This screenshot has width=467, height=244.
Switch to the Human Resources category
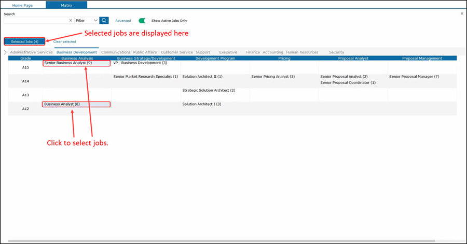pyautogui.click(x=302, y=52)
